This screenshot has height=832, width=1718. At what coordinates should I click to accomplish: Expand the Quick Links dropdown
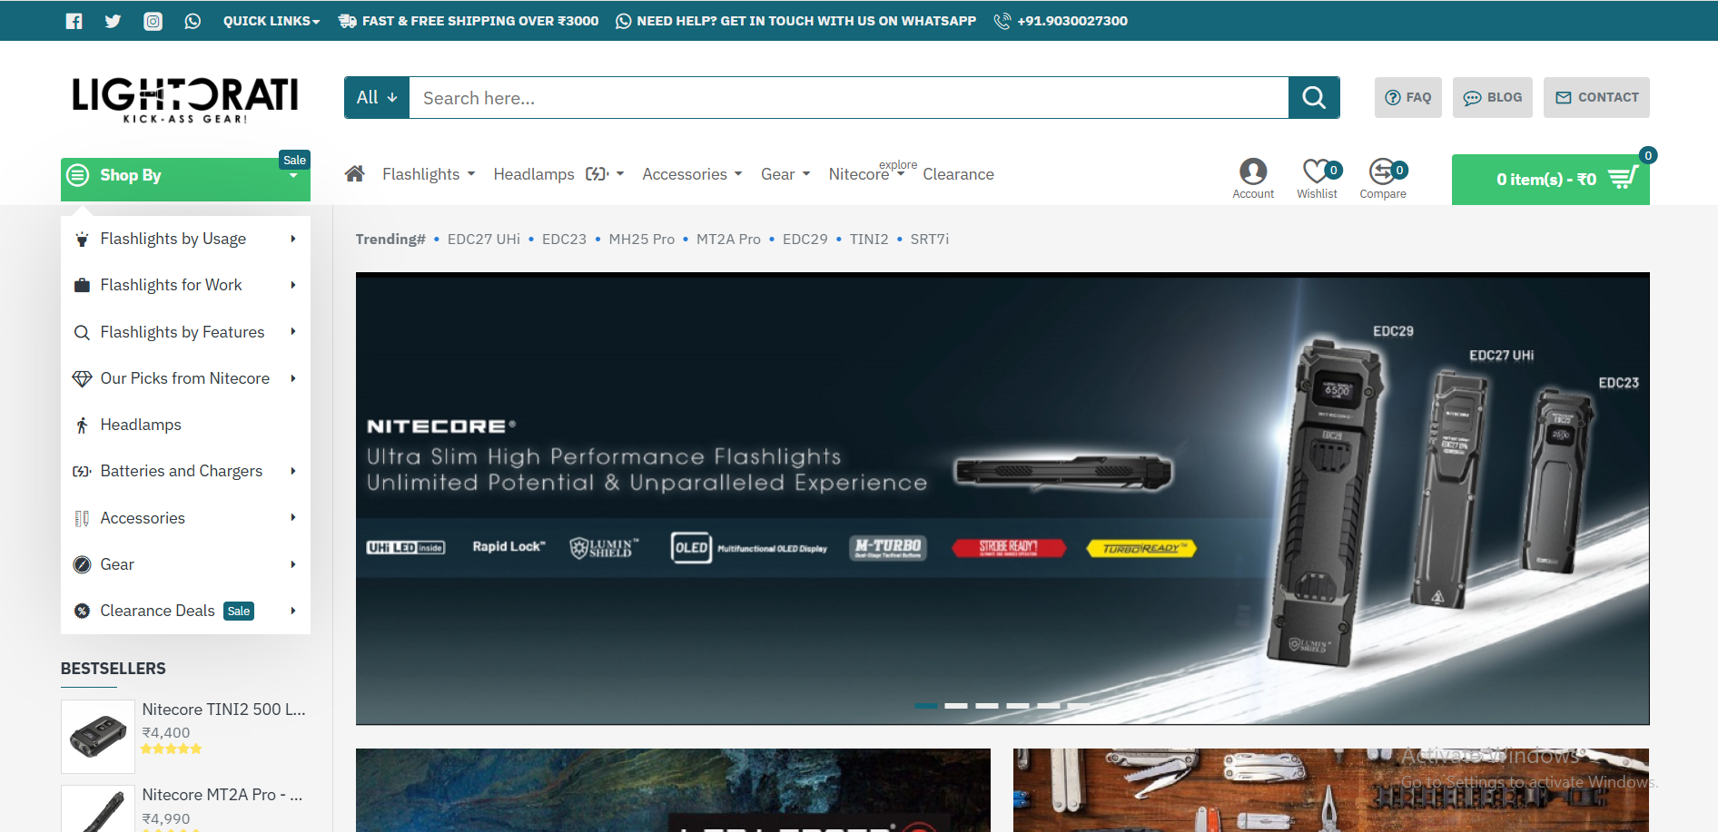point(271,21)
